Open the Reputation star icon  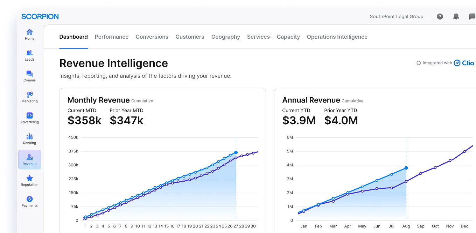tap(29, 178)
